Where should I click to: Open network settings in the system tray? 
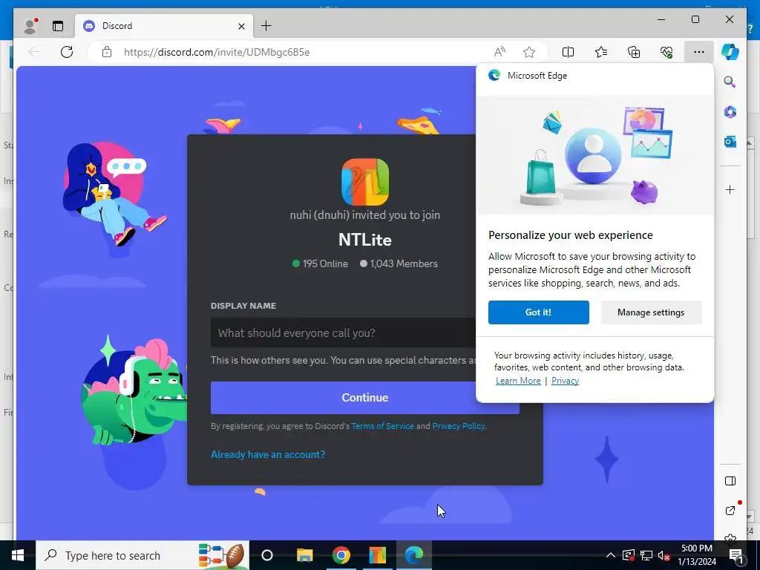[x=646, y=555]
